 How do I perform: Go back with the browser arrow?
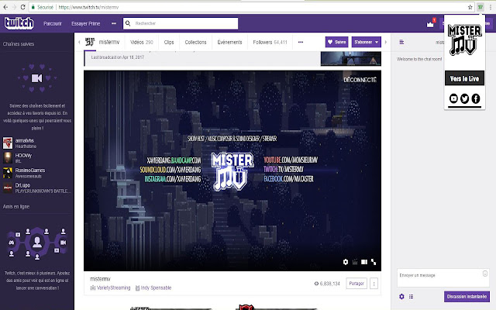tap(5, 7)
